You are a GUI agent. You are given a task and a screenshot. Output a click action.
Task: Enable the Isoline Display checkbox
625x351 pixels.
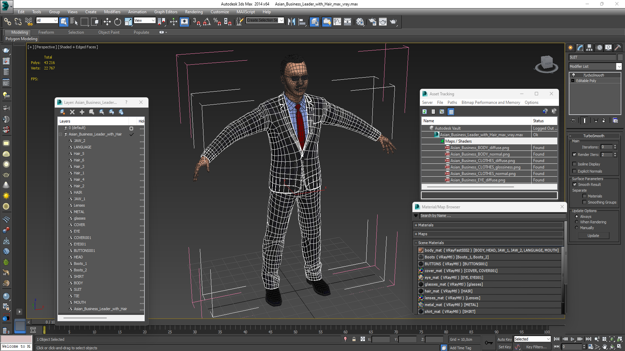coord(575,164)
